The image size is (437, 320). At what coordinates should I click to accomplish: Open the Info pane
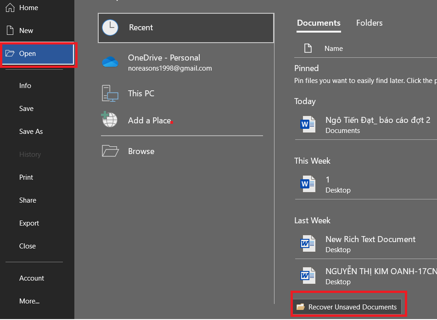pos(25,85)
